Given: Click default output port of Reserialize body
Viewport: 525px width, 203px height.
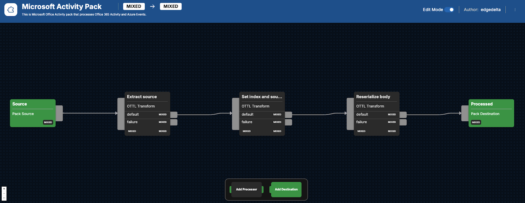Looking at the screenshot, I should click(x=403, y=115).
